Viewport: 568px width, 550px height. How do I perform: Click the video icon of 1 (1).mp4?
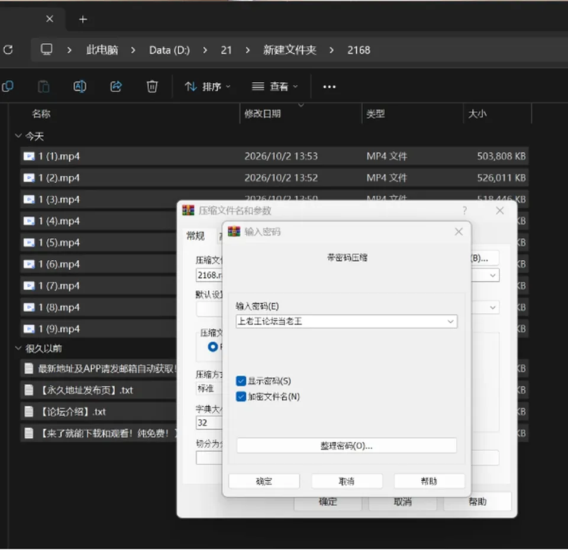coord(29,156)
